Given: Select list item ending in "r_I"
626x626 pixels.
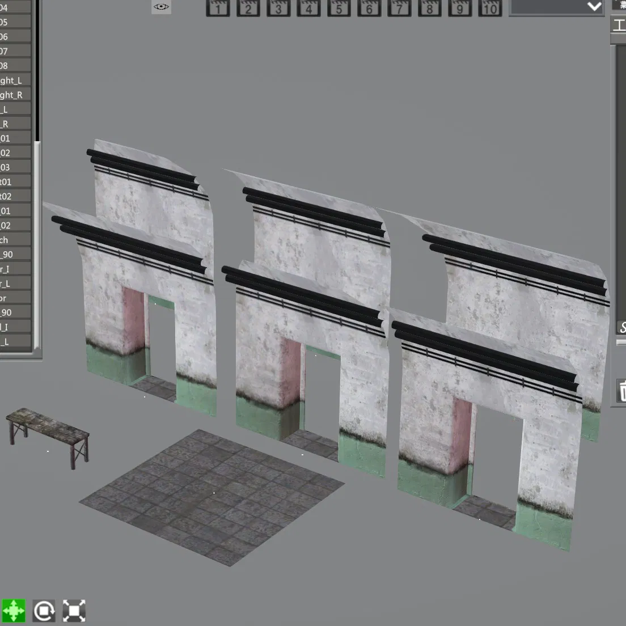Looking at the screenshot, I should click(x=15, y=269).
